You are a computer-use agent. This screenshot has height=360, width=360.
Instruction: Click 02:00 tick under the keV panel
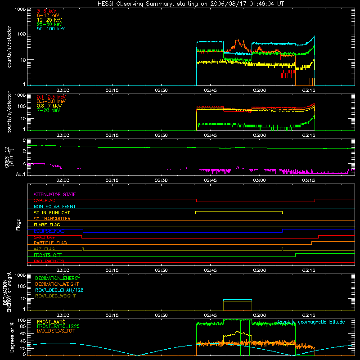[63, 90]
